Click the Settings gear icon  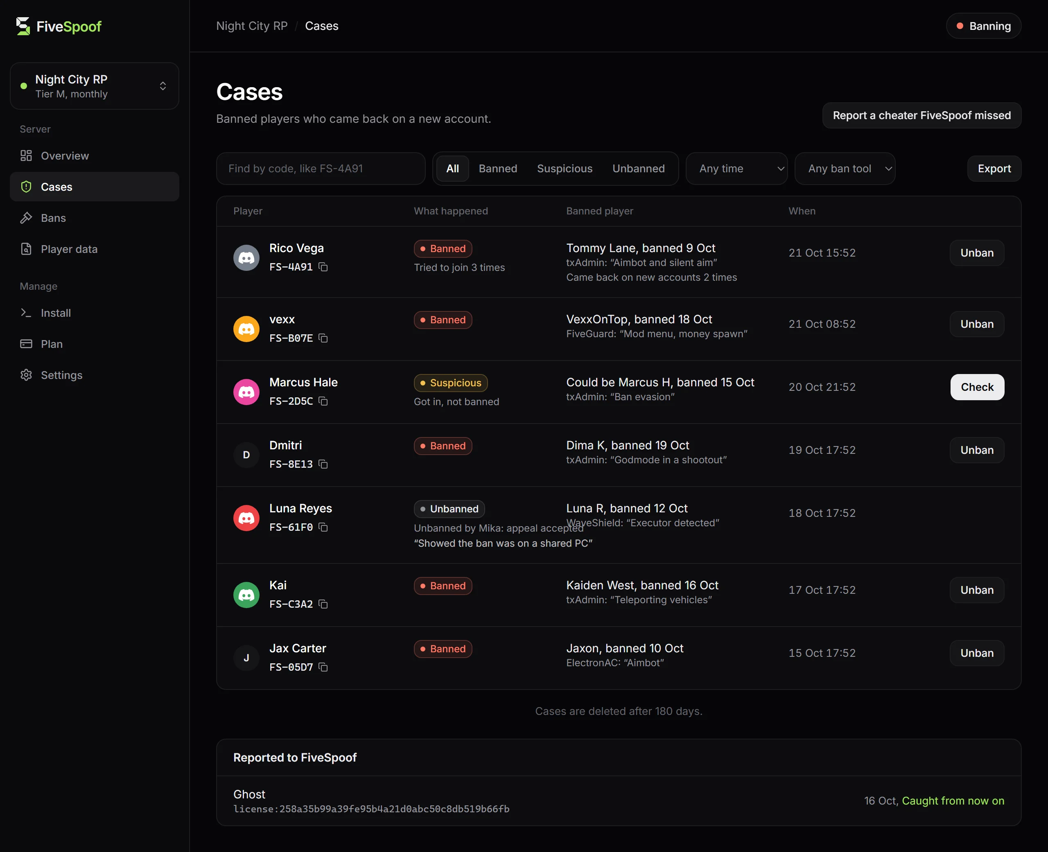(x=26, y=375)
